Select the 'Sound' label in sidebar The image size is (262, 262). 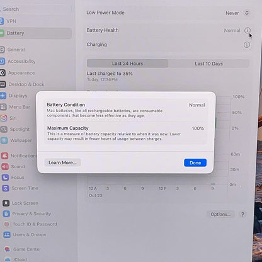point(18,167)
